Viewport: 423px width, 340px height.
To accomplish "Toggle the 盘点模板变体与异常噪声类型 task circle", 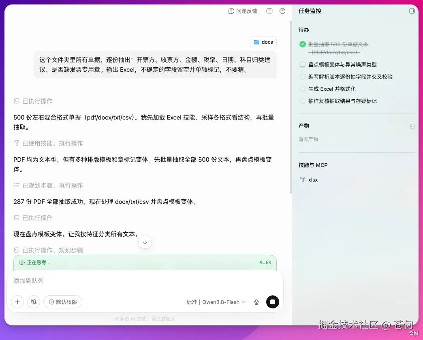I will point(303,64).
